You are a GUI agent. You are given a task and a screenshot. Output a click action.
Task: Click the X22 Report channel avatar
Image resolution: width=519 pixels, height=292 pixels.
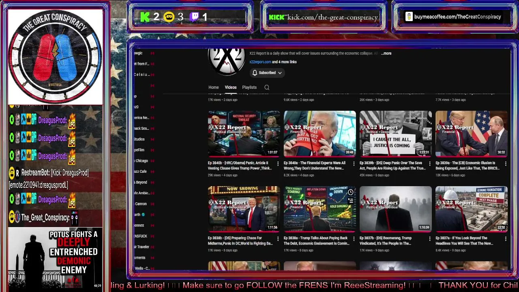227,62
